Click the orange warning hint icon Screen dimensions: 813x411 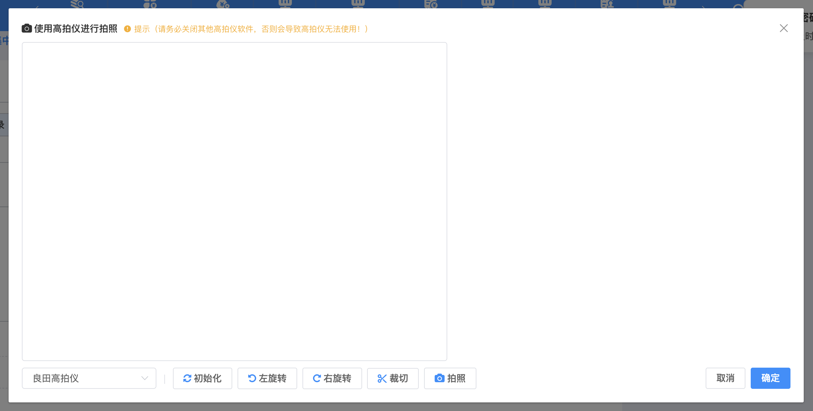[127, 29]
